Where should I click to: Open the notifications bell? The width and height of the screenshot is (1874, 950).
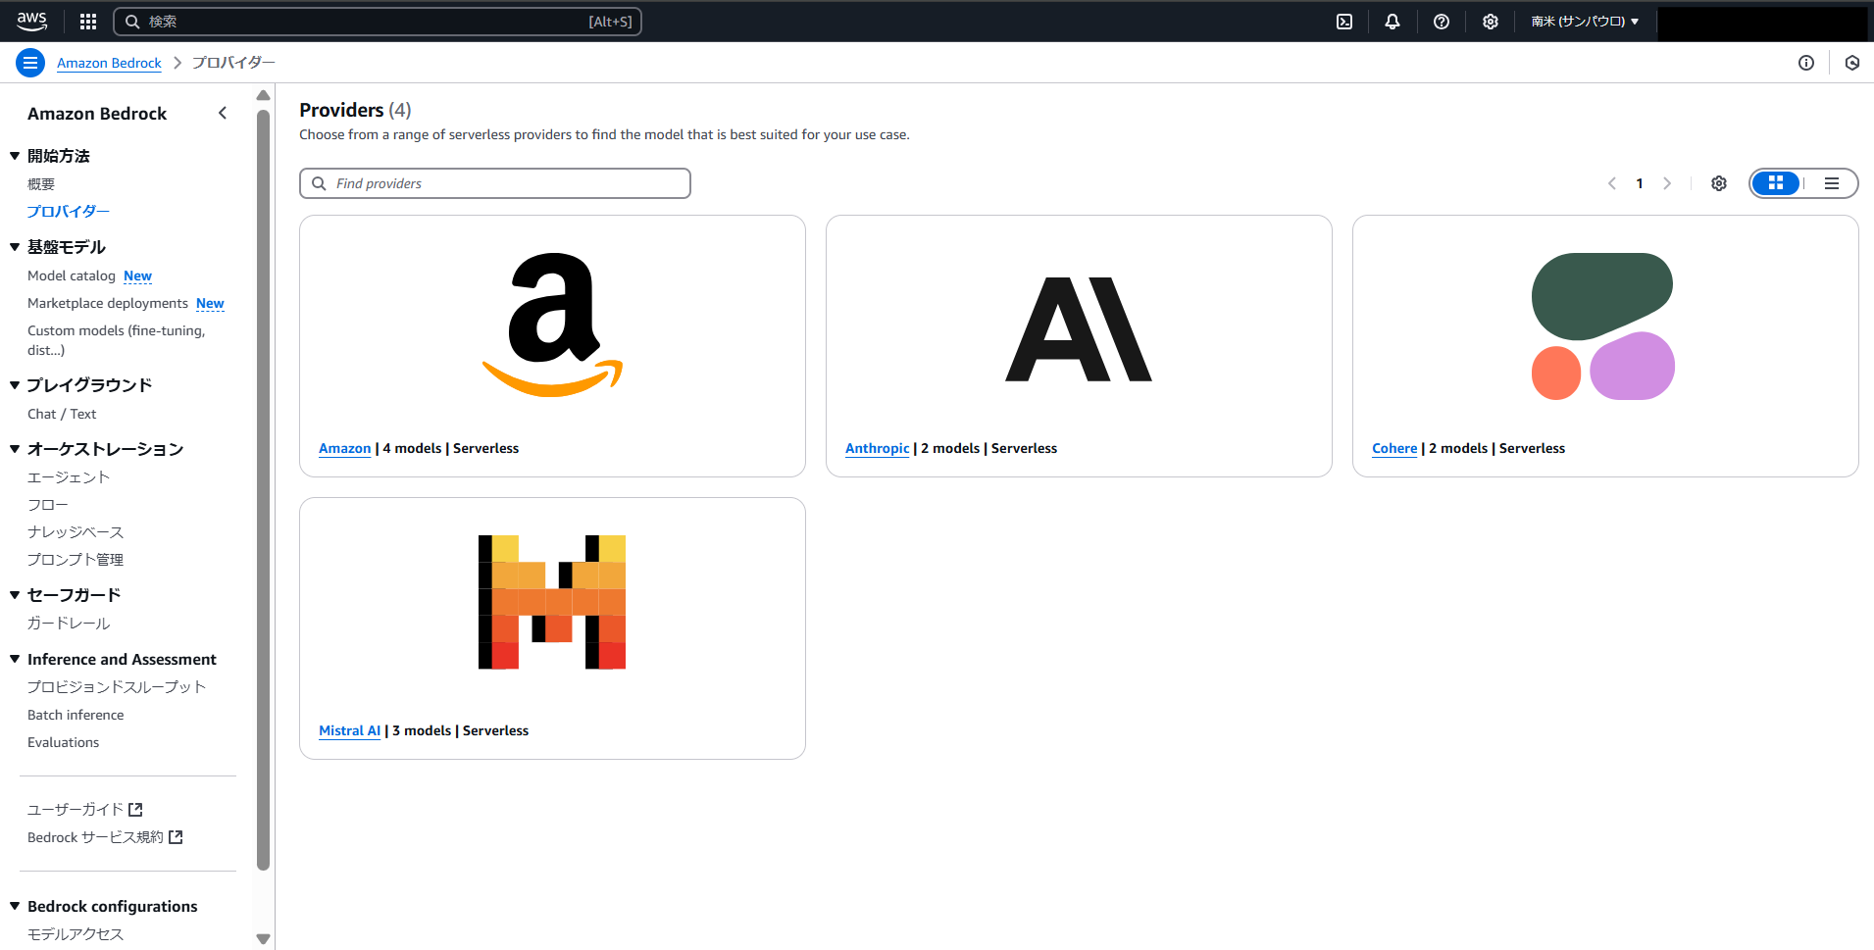1393,22
